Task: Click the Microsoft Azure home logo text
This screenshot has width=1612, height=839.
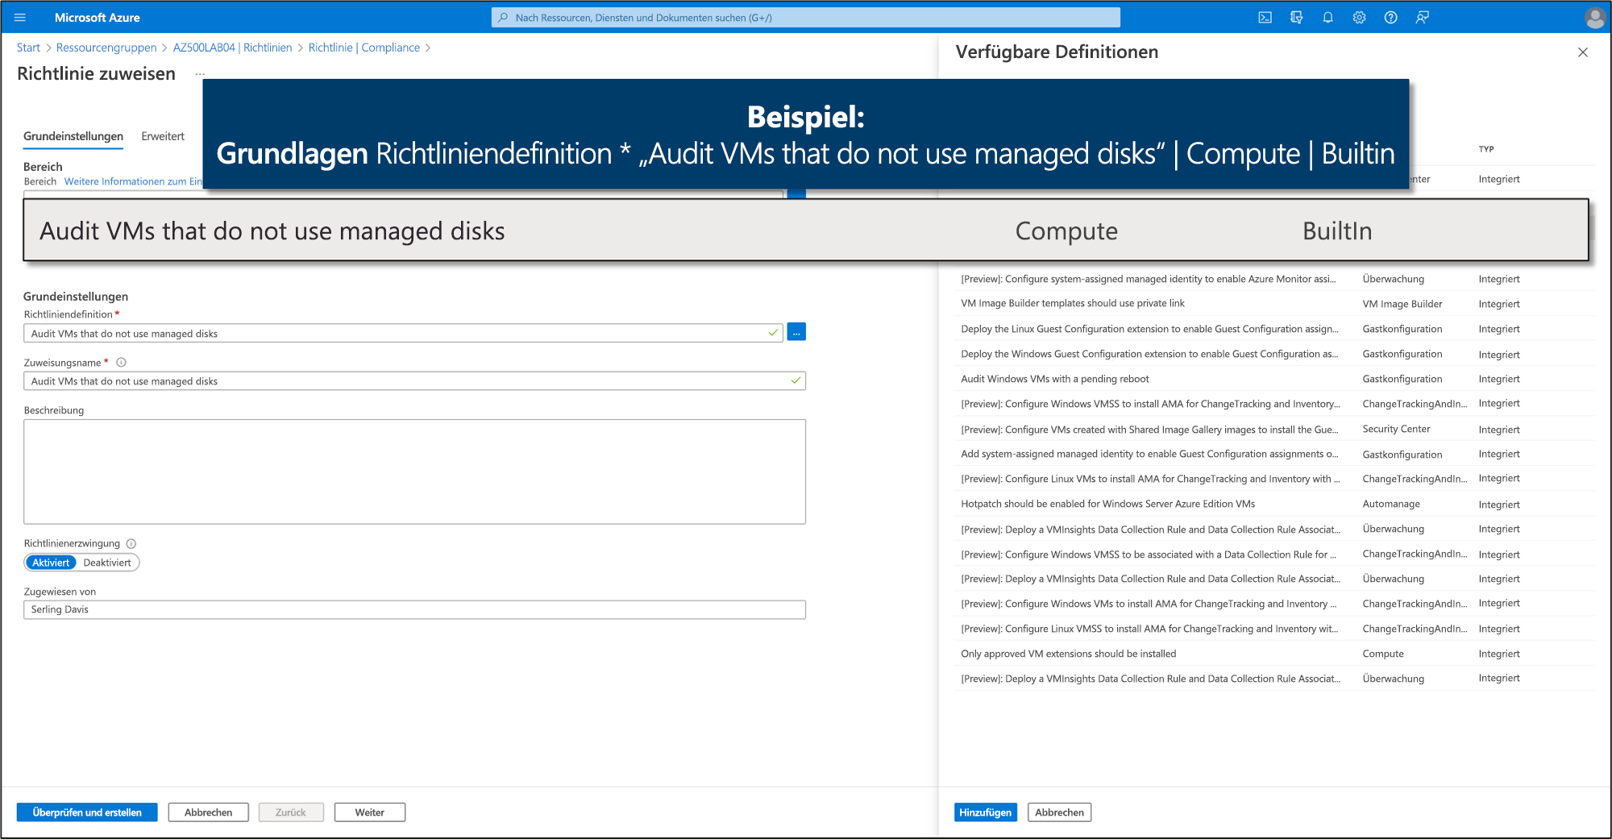Action: coord(97,18)
